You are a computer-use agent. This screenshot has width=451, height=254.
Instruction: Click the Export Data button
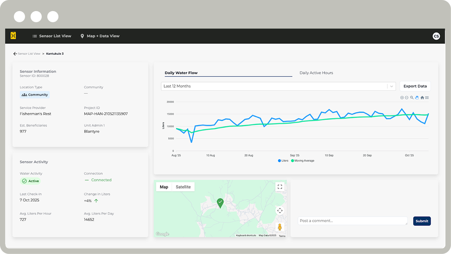[x=415, y=86]
